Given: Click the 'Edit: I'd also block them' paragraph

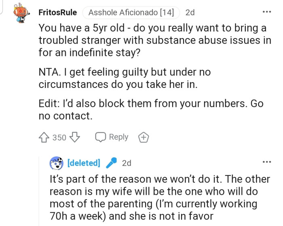Looking at the screenshot, I should click(x=151, y=109).
